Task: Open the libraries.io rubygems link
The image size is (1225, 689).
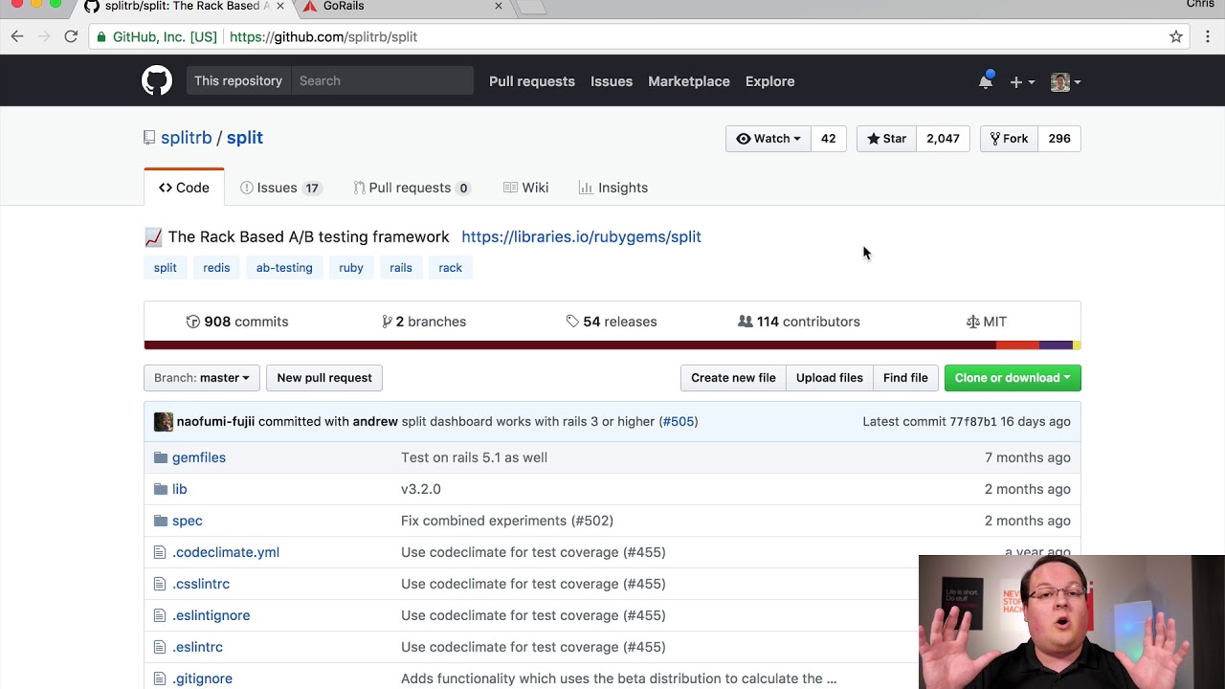Action: tap(581, 236)
